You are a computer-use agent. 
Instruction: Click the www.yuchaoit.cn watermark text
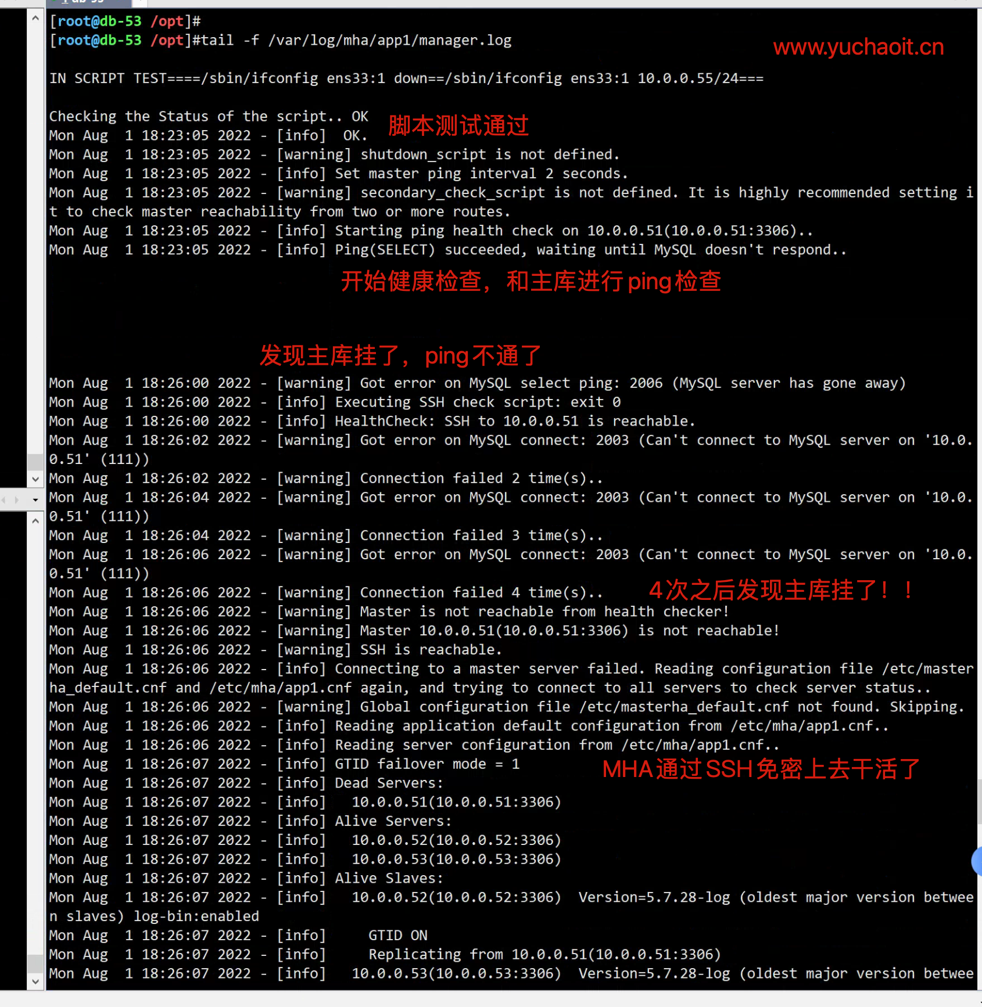click(x=858, y=47)
